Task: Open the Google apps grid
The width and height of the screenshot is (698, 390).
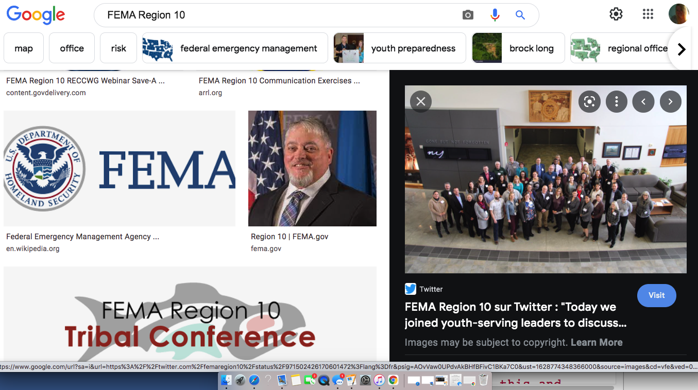Action: point(648,14)
